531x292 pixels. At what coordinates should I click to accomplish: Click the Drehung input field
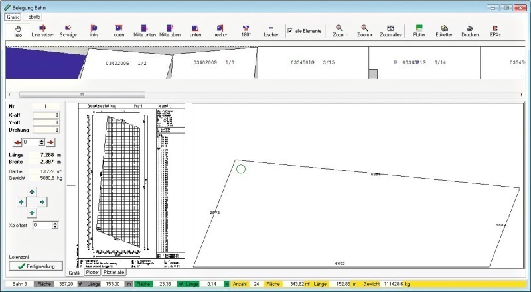pyautogui.click(x=46, y=130)
